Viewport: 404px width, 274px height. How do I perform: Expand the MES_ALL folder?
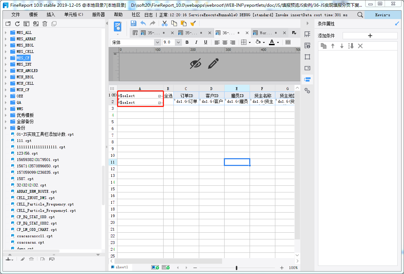pyautogui.click(x=6, y=32)
